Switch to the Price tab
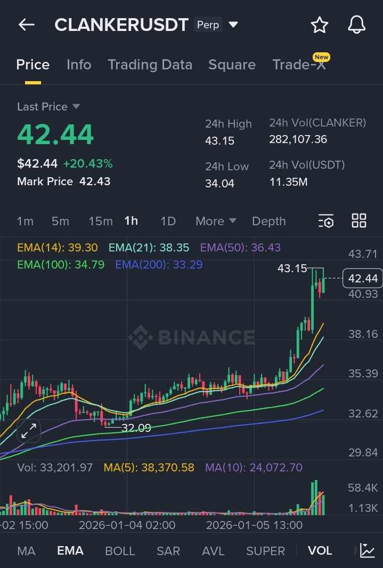Screen dimensions: 383x568 point(33,65)
